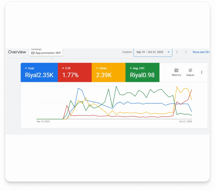Expand the Cost metric dropdown arrow

click(26, 68)
